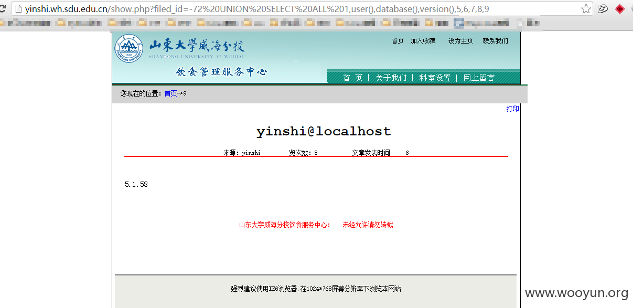Open 科室设置 in green navigation bar
Screen dimensions: 633x308
click(x=435, y=78)
